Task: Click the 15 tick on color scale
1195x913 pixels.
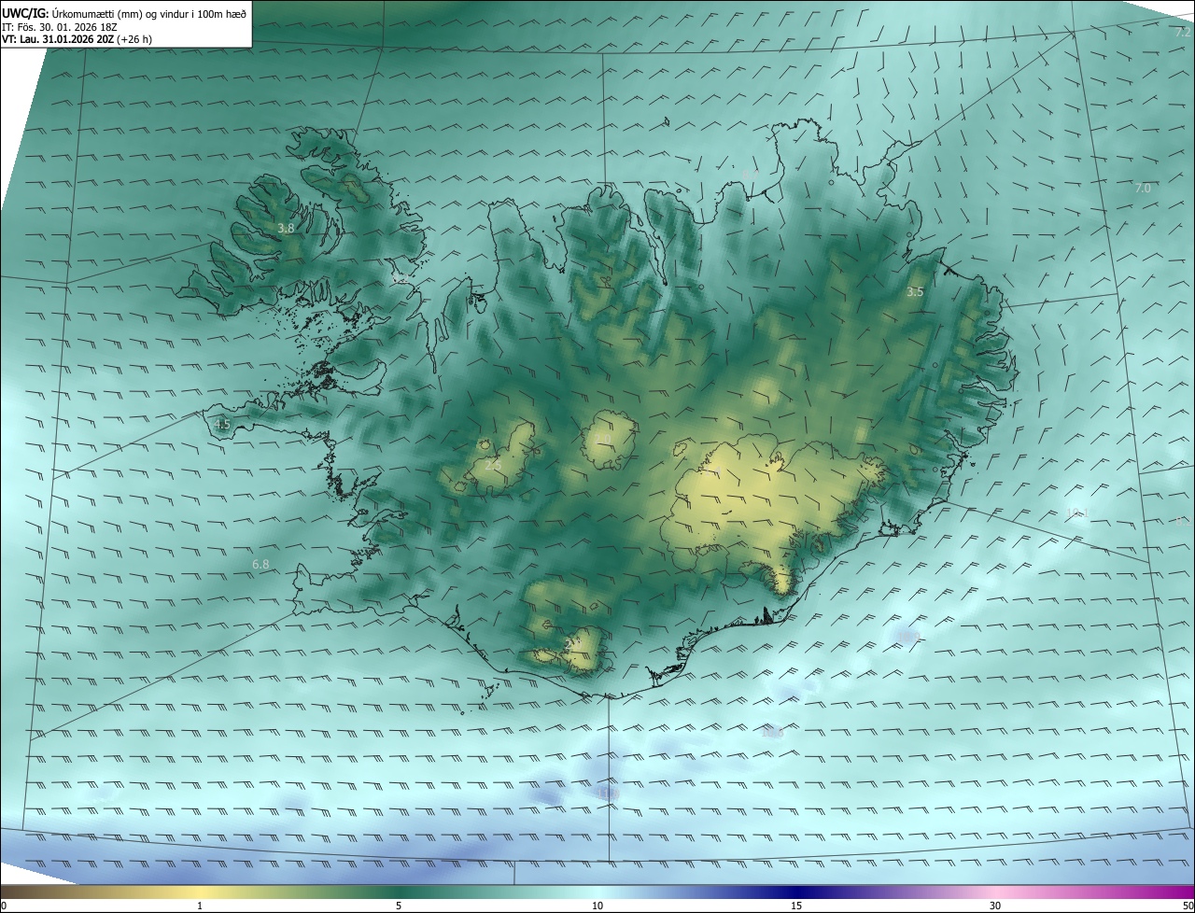Action: click(796, 906)
